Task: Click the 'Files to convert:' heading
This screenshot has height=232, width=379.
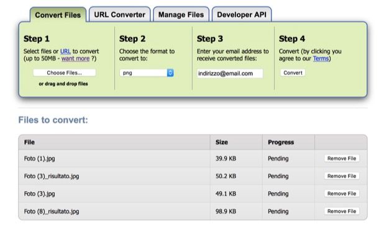Action: (x=53, y=120)
